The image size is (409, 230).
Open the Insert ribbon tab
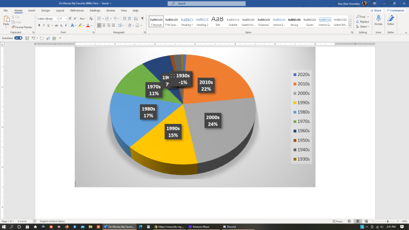[32, 10]
